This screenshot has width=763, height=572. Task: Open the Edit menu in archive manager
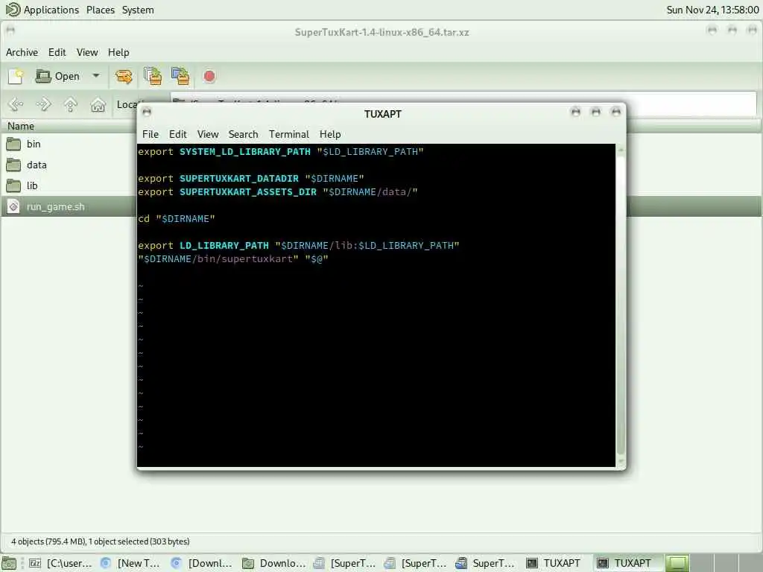[x=57, y=52]
